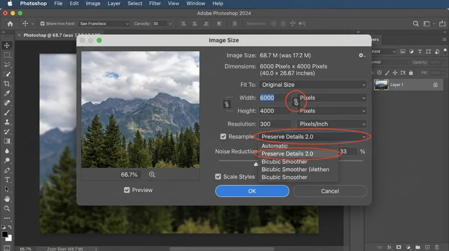
Task: Open the Image Size gear settings menu
Action: (x=362, y=55)
